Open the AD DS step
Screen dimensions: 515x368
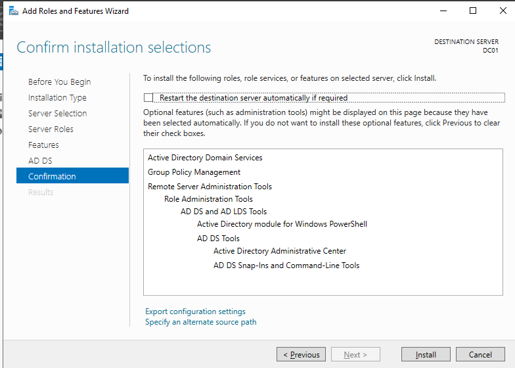(40, 160)
